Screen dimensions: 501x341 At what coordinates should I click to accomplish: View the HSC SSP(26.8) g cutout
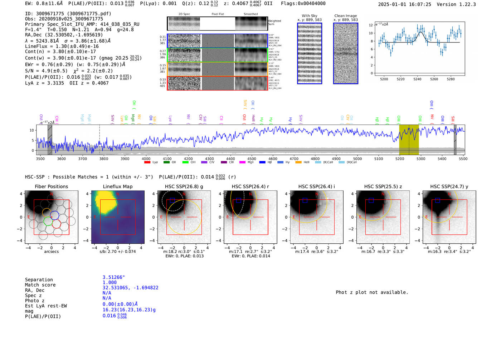coord(184,217)
